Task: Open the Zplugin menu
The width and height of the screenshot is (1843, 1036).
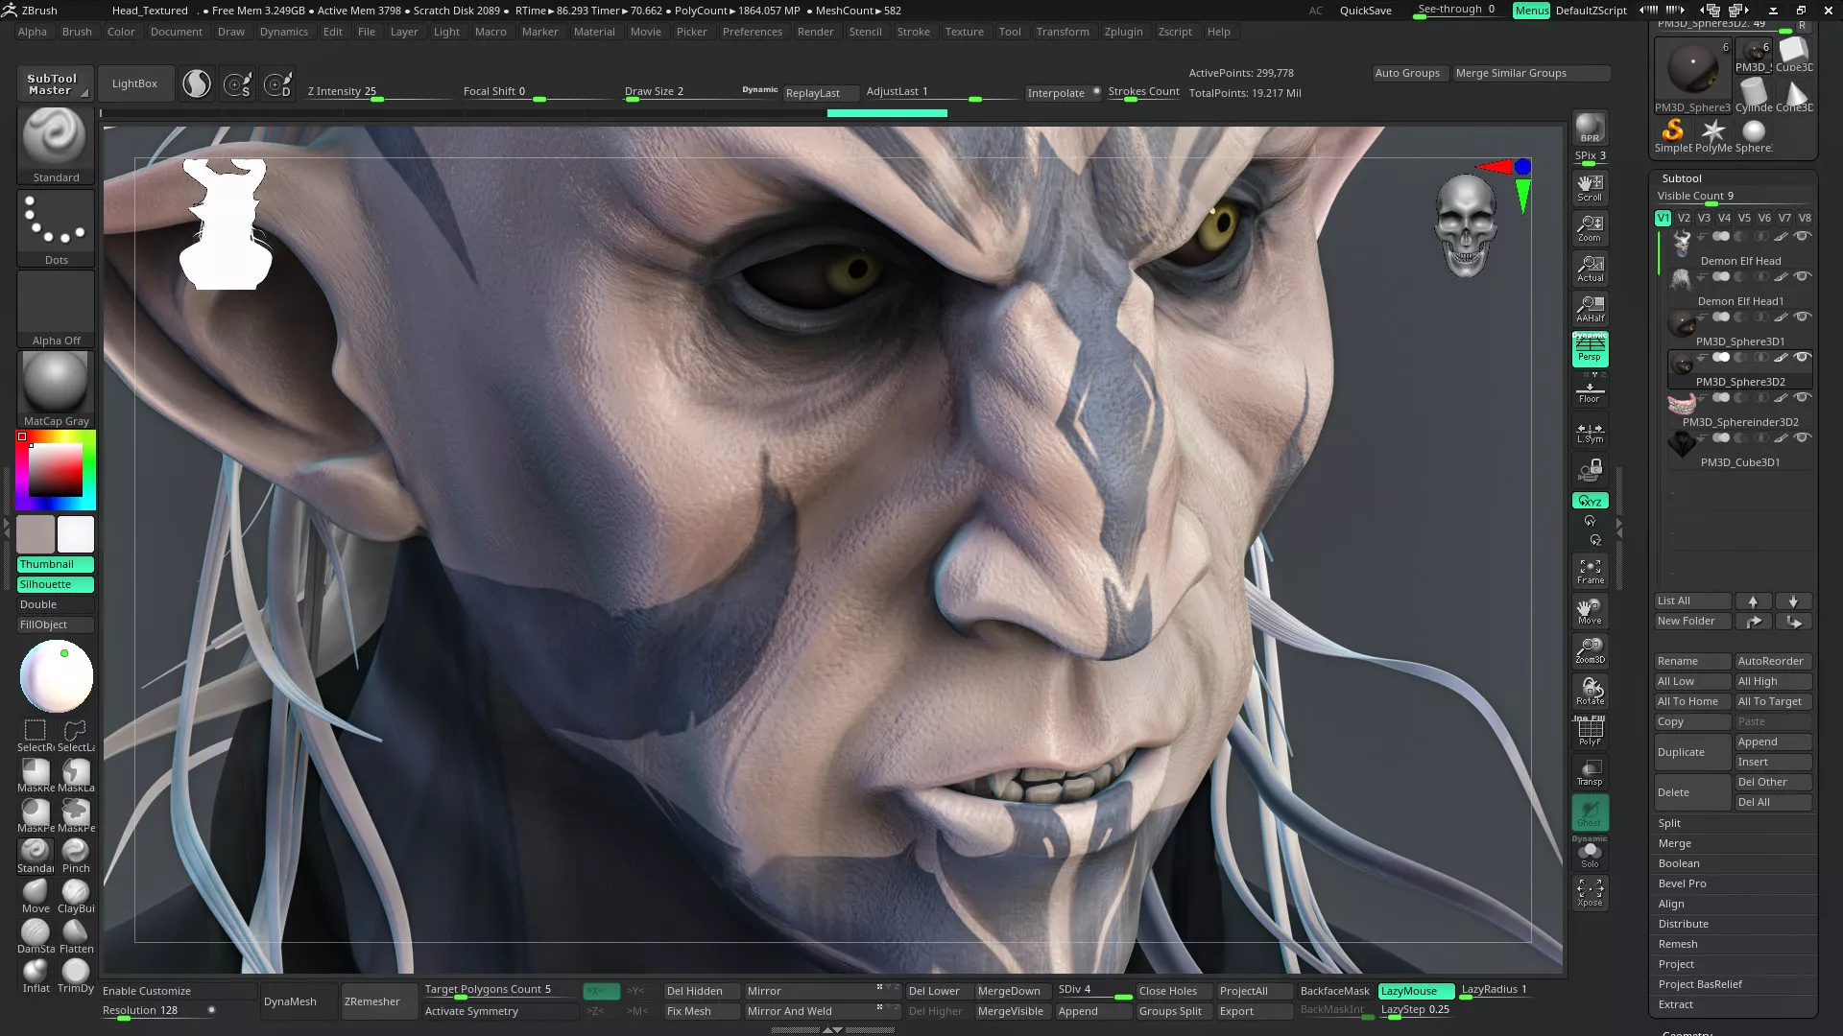Action: click(1122, 32)
